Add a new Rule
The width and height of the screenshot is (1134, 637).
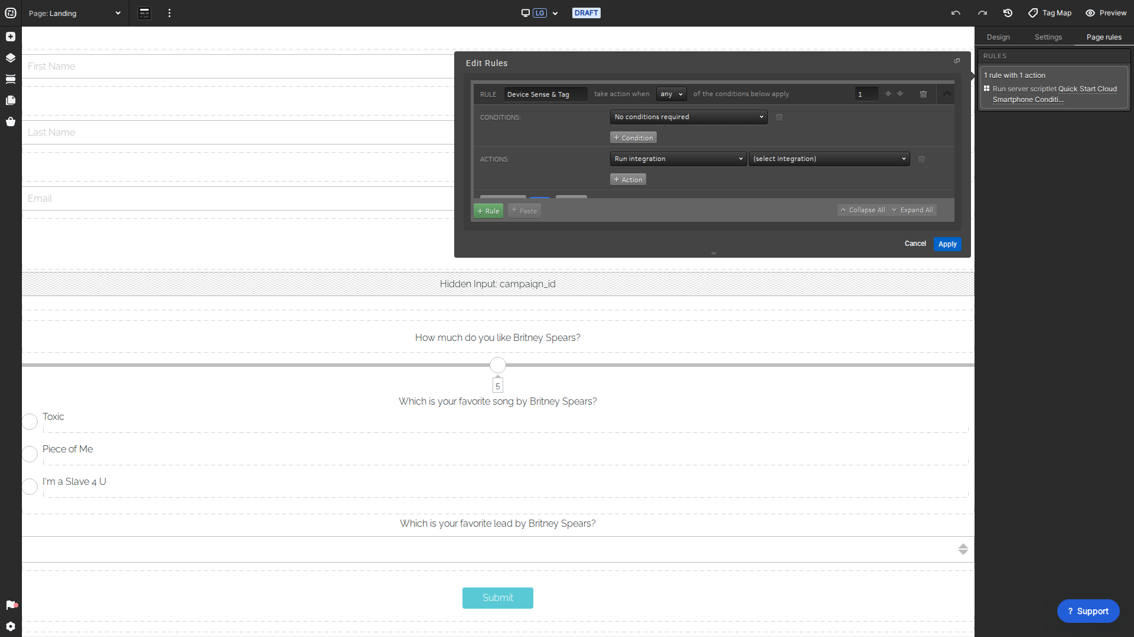(488, 211)
